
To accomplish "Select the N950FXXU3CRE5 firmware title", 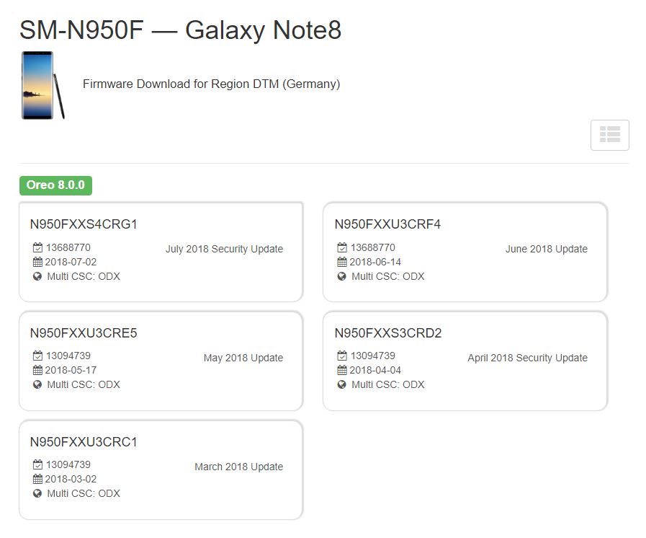I will [x=84, y=333].
